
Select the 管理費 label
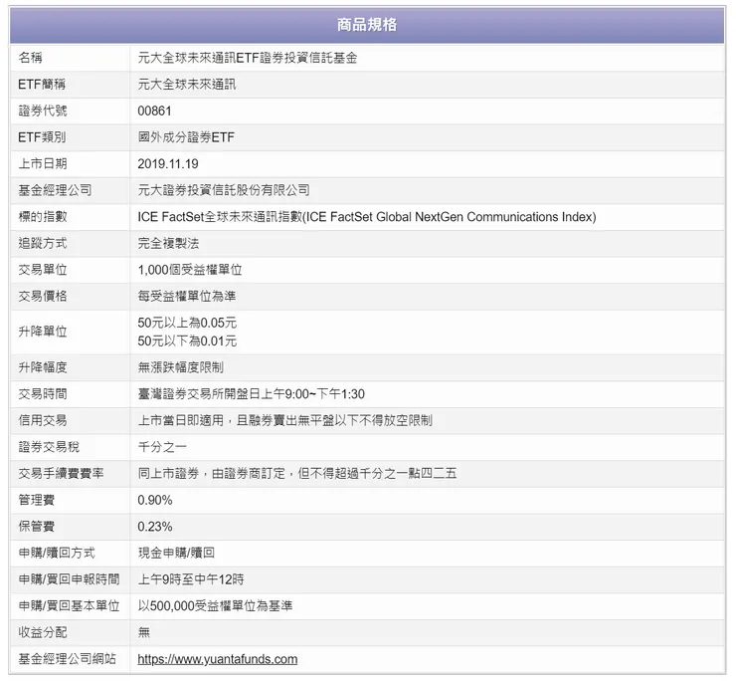pos(37,500)
